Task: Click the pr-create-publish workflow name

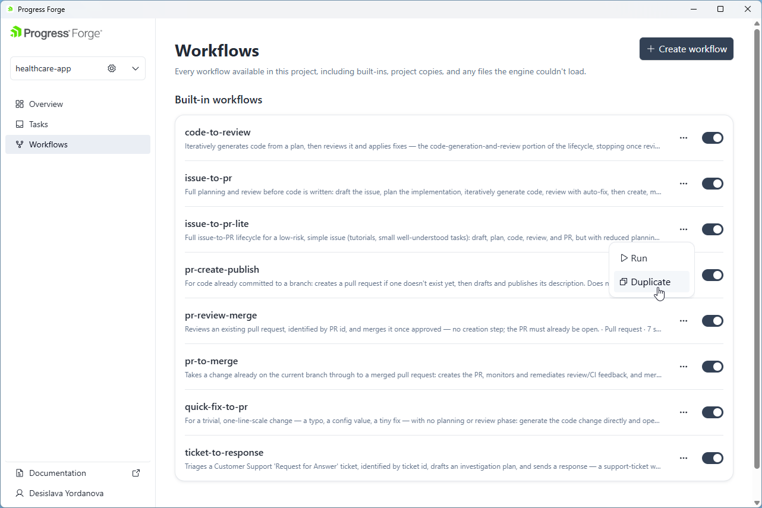Action: (222, 270)
